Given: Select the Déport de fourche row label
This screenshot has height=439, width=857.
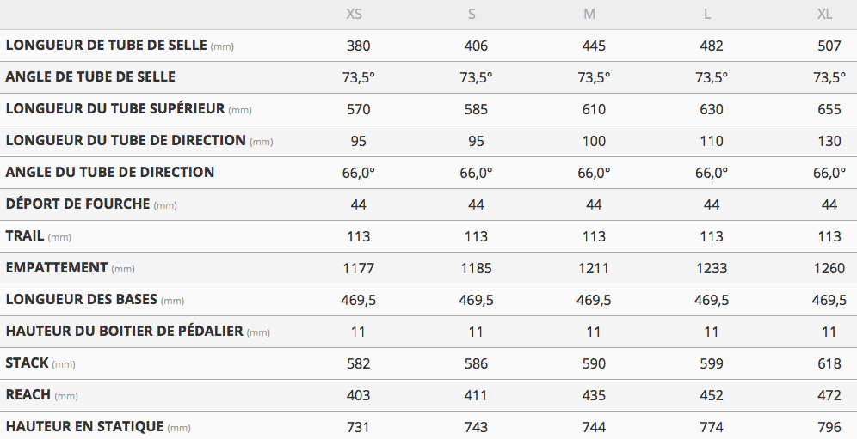Looking at the screenshot, I should click(x=78, y=204).
